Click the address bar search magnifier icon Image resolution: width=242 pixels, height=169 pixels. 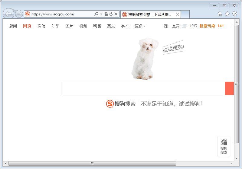tap(96, 14)
